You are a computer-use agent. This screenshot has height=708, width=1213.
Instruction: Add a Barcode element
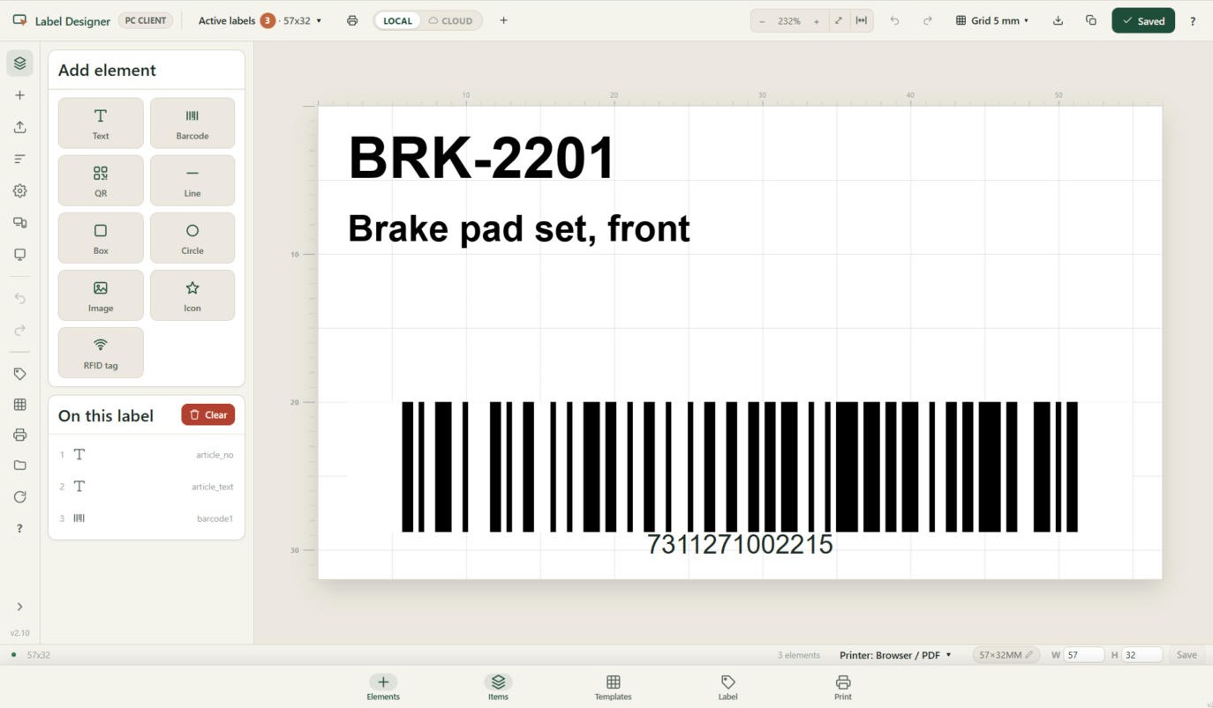tap(192, 123)
